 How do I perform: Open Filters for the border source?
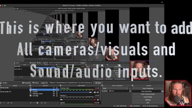(x=35, y=83)
